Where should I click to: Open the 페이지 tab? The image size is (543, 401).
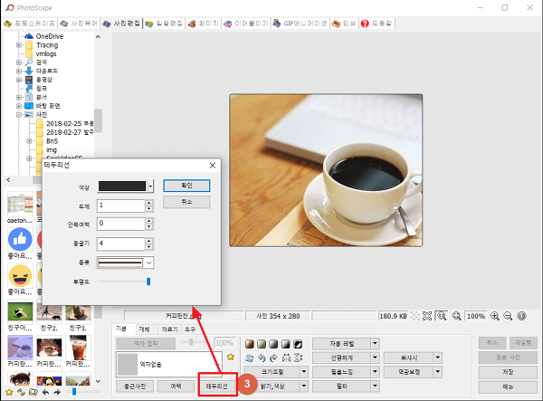204,24
